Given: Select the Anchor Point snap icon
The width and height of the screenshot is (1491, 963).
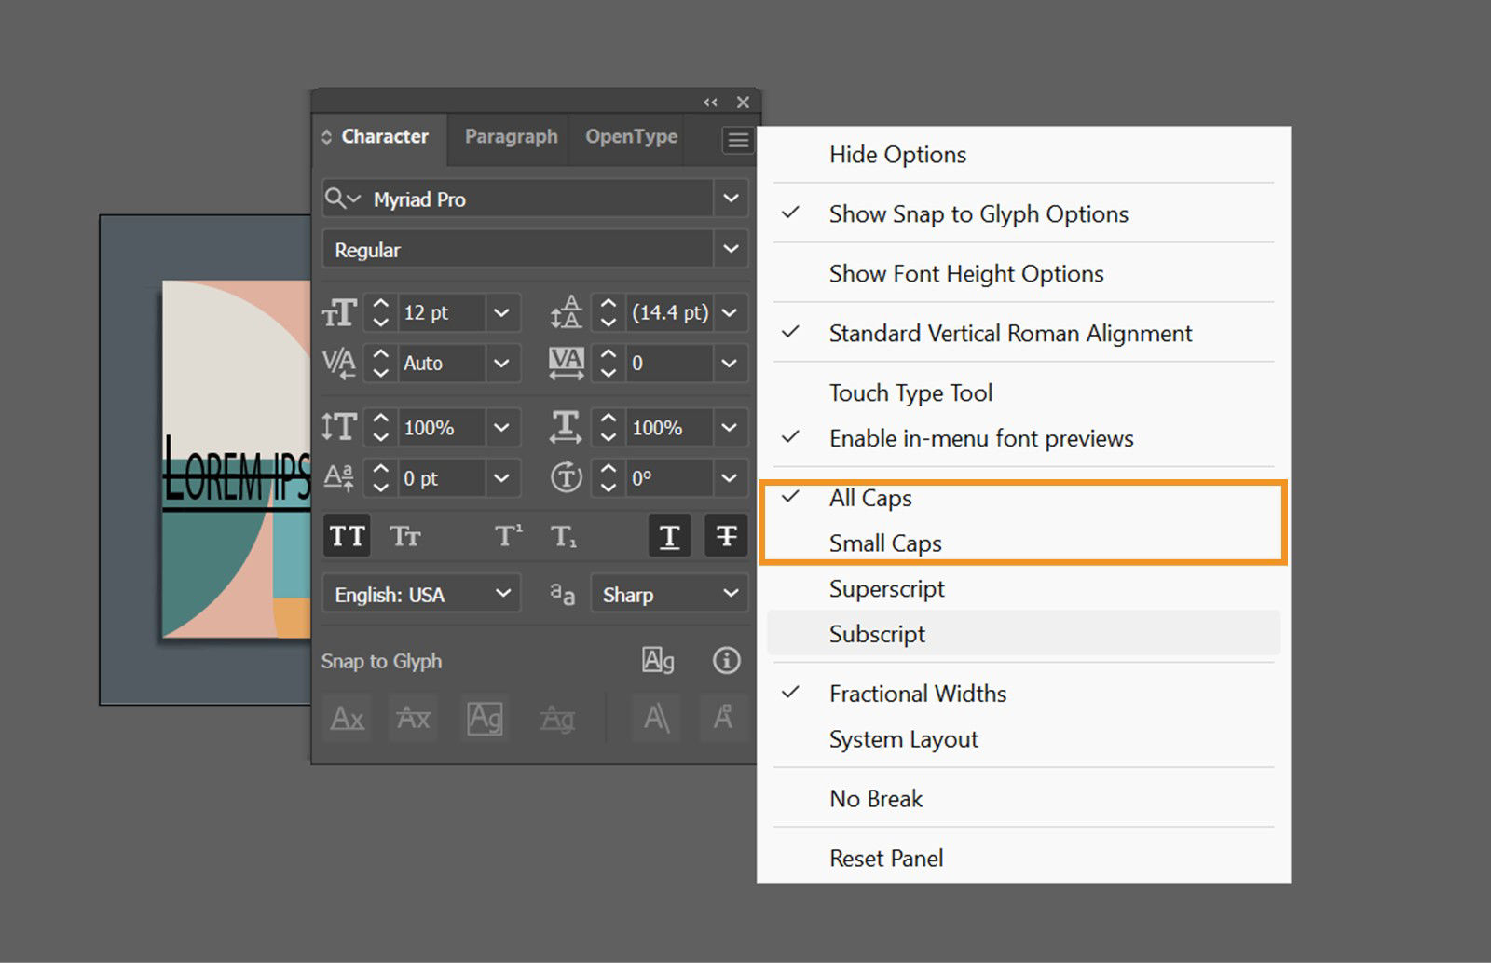Looking at the screenshot, I should (x=723, y=719).
